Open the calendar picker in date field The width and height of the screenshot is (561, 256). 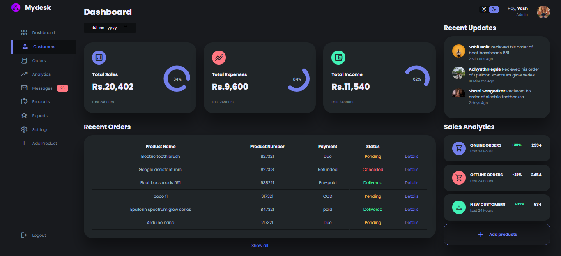point(126,28)
